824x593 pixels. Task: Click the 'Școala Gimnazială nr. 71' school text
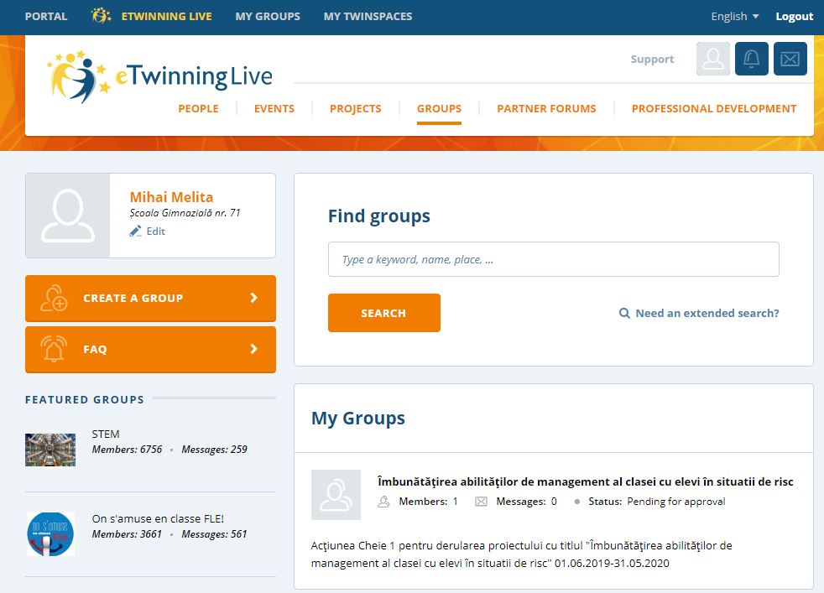click(185, 213)
